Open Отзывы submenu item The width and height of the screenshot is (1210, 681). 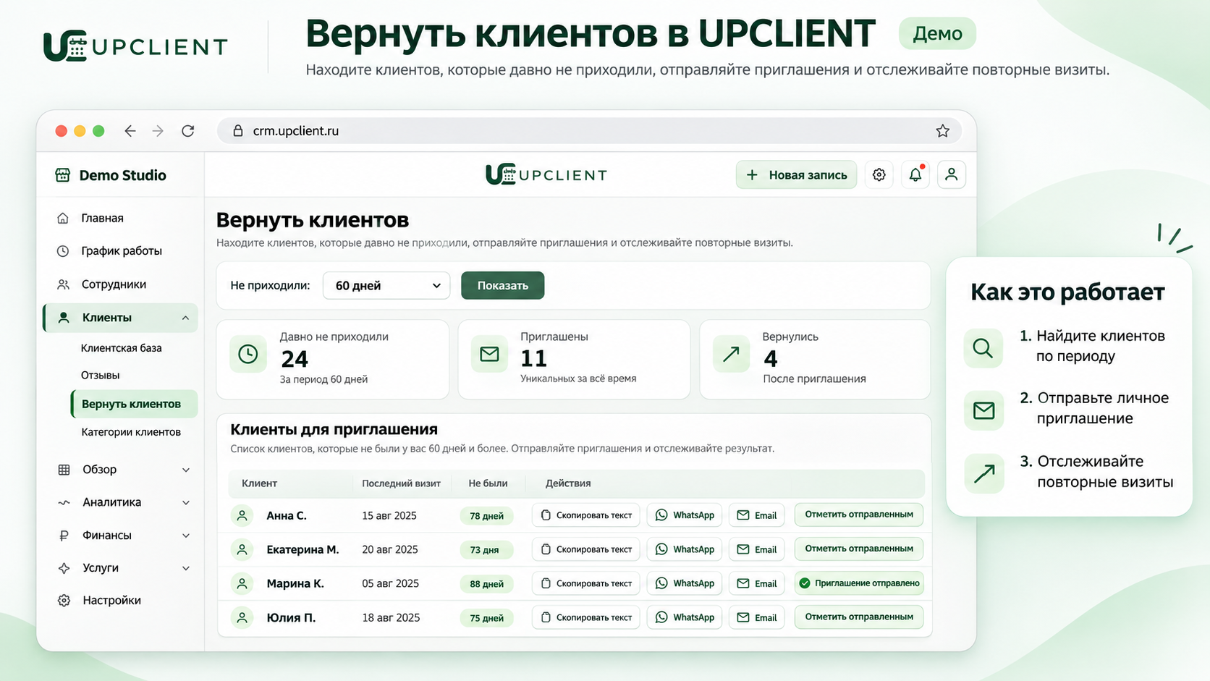[x=101, y=375]
